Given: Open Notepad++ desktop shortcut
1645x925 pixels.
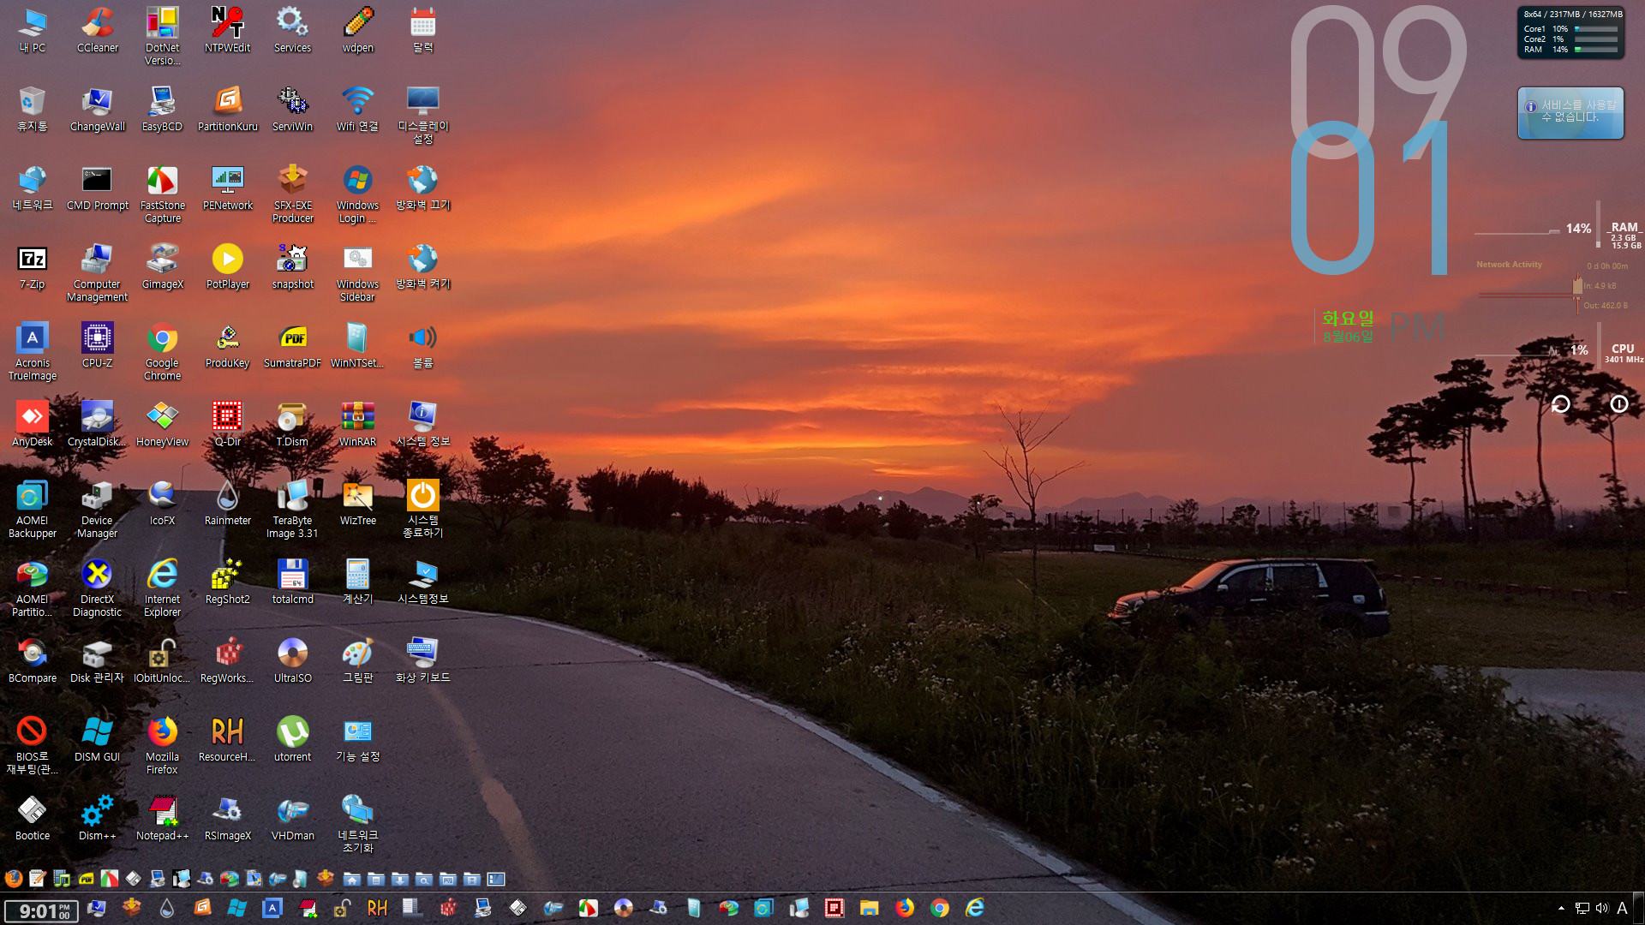Looking at the screenshot, I should [x=162, y=819].
